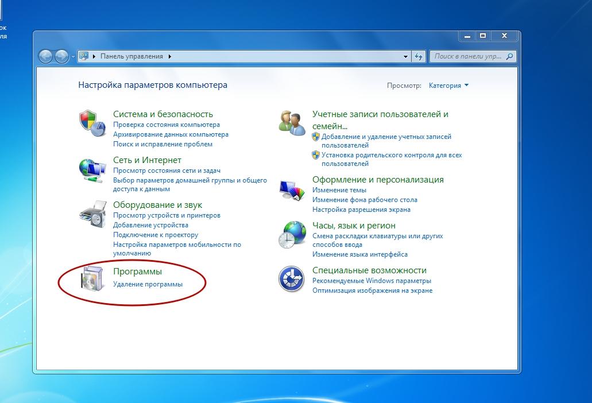Click Оптимизация изображения на экране link
The height and width of the screenshot is (403, 592).
(372, 290)
